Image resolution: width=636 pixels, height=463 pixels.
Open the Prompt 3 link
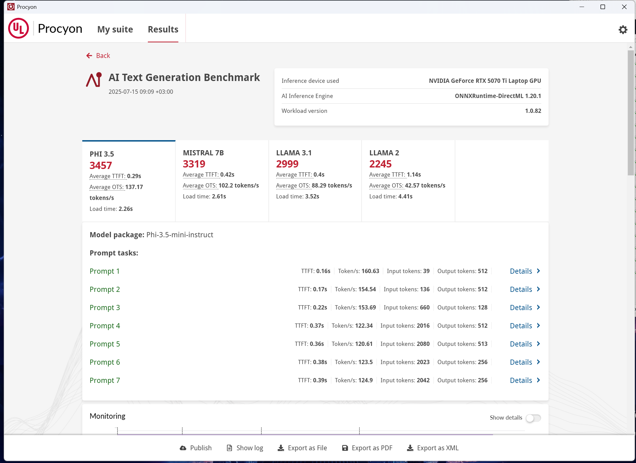[105, 307]
